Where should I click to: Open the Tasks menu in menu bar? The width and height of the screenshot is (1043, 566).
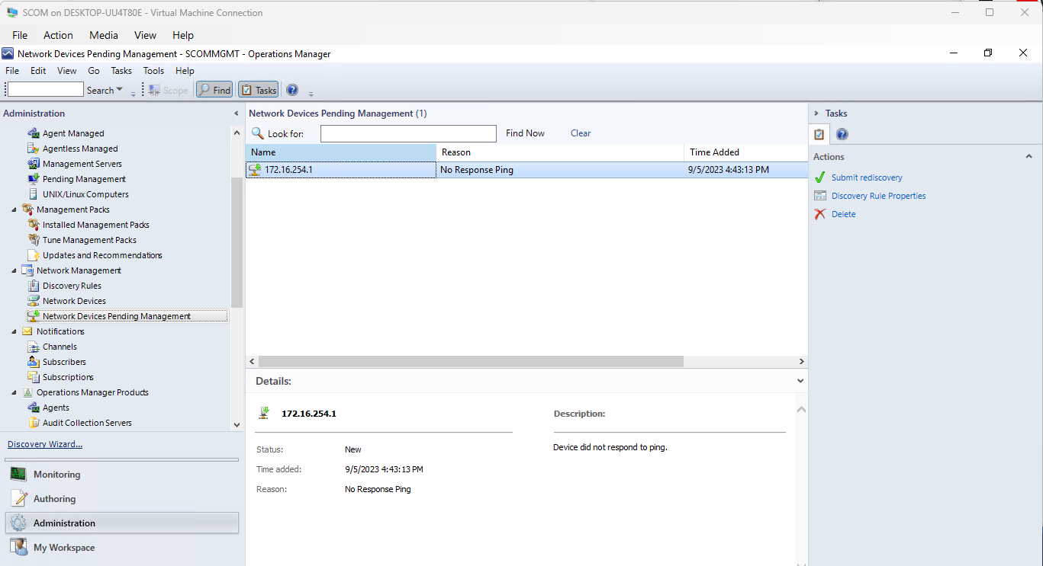point(121,71)
